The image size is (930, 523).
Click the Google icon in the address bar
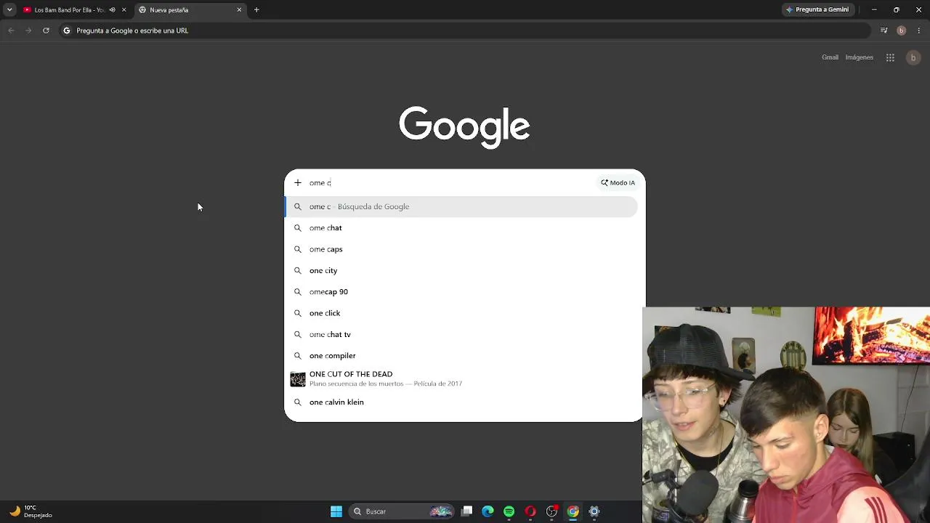pyautogui.click(x=67, y=31)
